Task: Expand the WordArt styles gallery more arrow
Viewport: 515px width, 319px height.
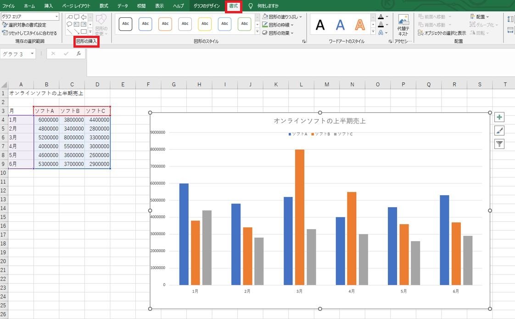Action: [x=373, y=32]
